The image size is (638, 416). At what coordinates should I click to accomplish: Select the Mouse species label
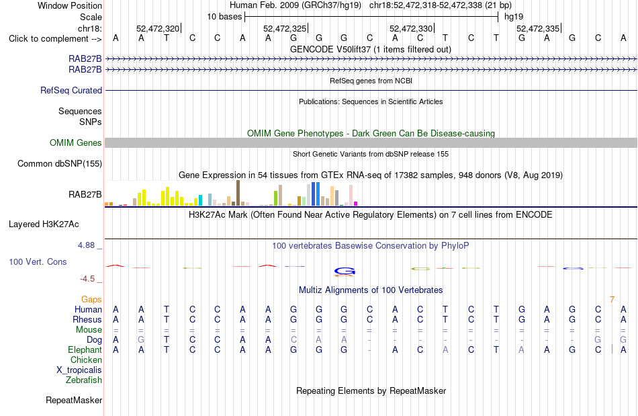click(89, 330)
